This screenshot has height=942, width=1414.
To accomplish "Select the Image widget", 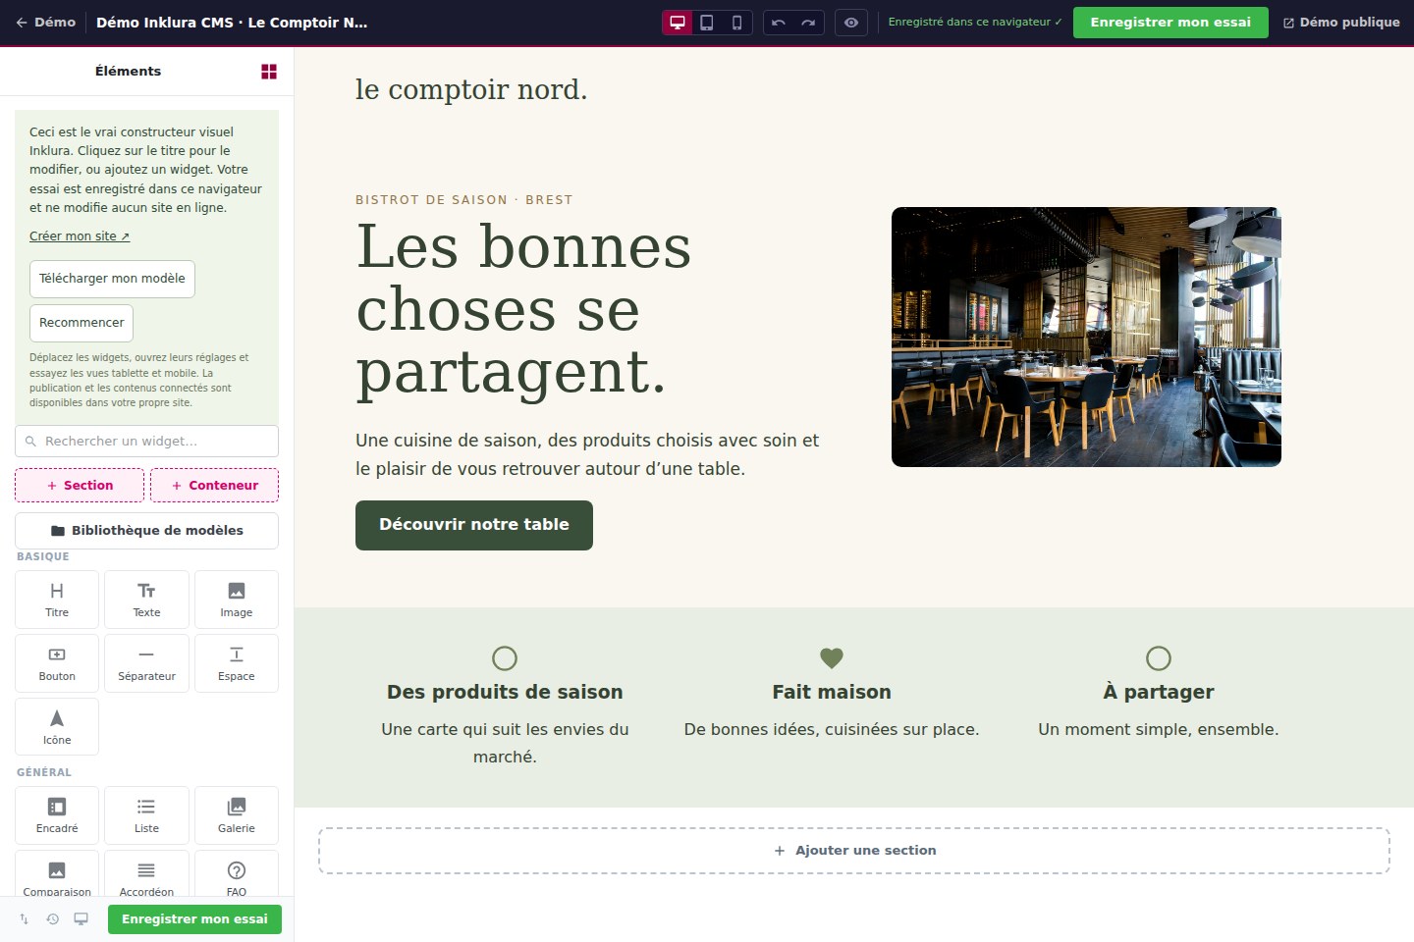I will 237,600.
